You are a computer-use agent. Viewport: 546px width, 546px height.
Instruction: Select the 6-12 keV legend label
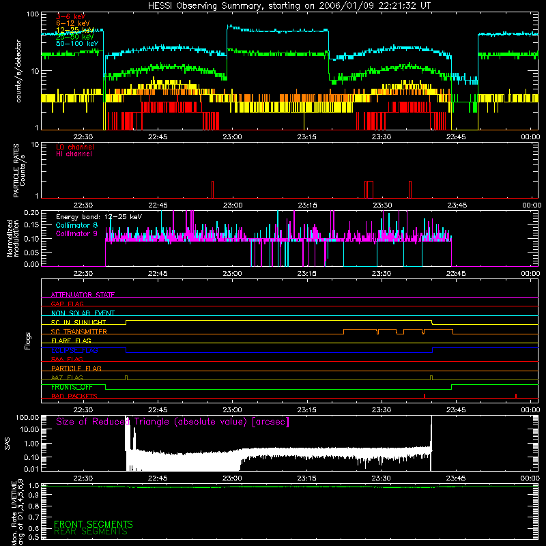coord(73,23)
